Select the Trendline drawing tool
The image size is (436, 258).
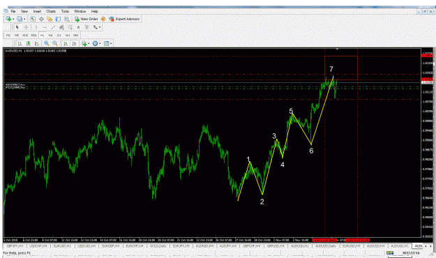click(x=53, y=27)
